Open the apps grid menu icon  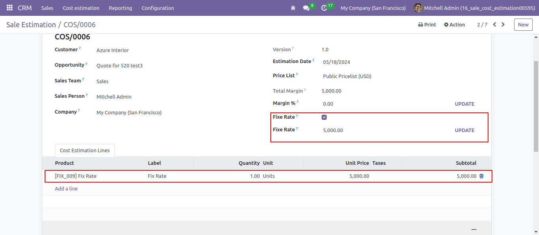click(9, 8)
